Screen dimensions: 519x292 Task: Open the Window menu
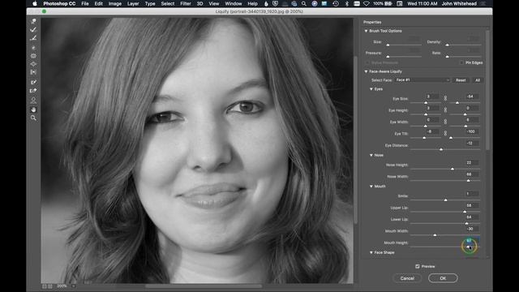234,3
